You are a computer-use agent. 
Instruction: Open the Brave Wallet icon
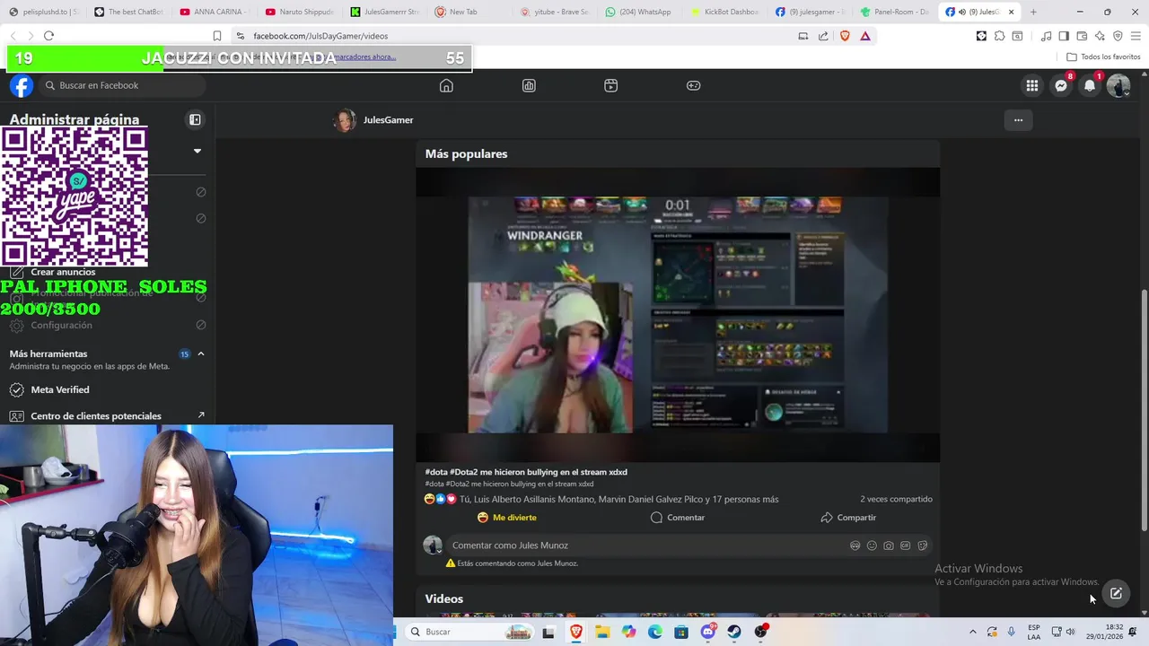click(x=1082, y=36)
